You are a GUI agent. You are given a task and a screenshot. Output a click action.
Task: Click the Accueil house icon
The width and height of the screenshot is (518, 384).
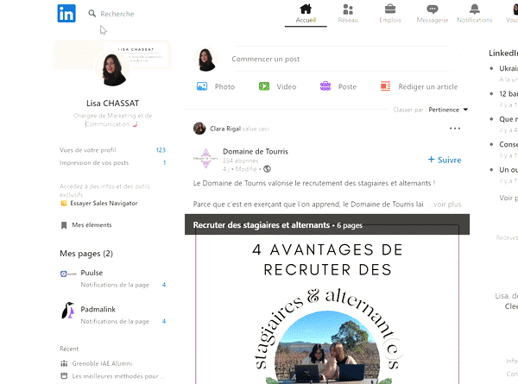point(306,9)
